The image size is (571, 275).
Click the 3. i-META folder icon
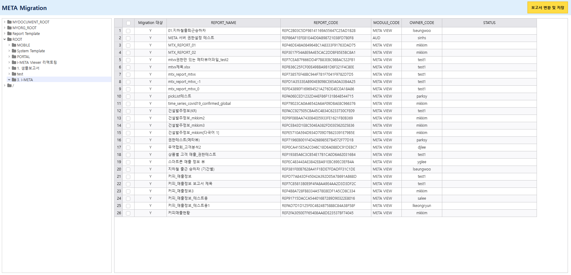click(x=14, y=80)
